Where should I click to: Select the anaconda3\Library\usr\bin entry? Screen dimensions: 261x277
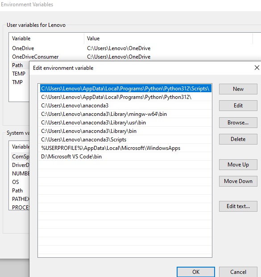[x=125, y=123]
